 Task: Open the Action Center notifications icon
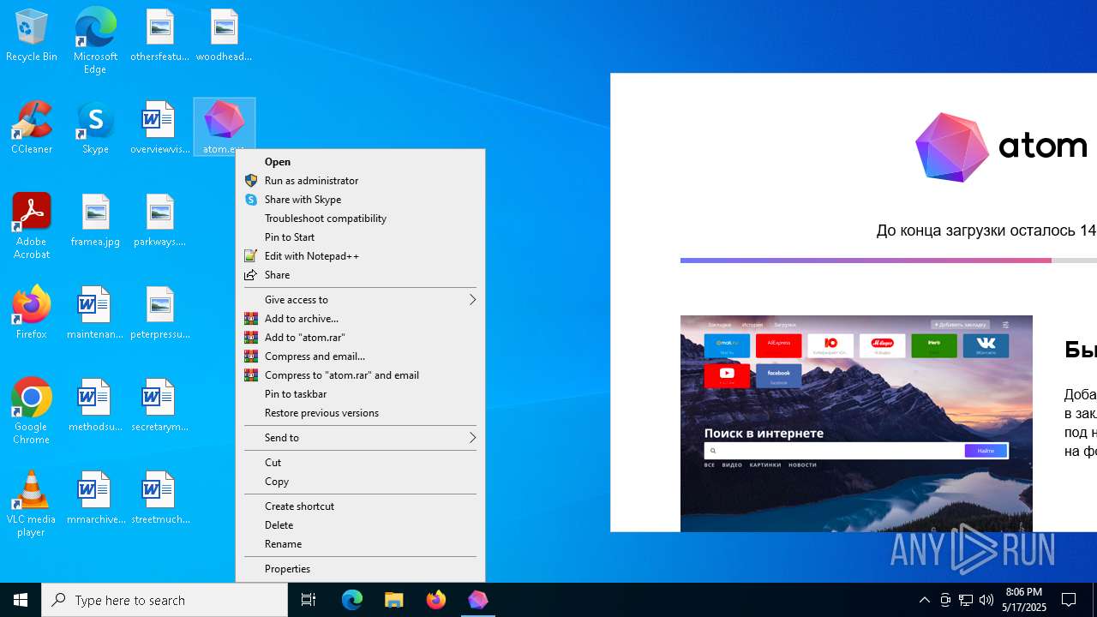point(1070,600)
